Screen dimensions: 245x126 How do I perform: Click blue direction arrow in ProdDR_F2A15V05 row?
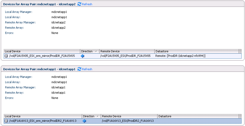tap(83, 56)
